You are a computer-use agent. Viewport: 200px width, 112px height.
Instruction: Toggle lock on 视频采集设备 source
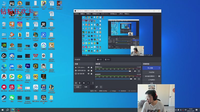coord(91,70)
